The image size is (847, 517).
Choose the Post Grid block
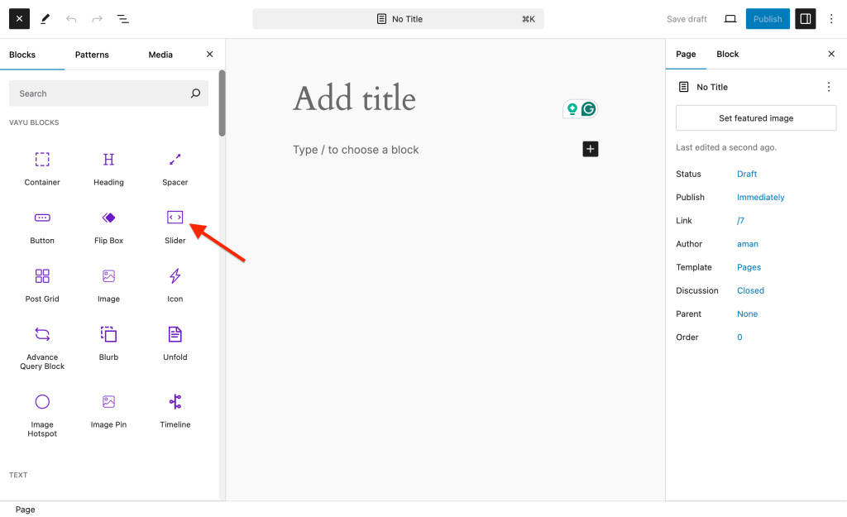click(x=42, y=284)
